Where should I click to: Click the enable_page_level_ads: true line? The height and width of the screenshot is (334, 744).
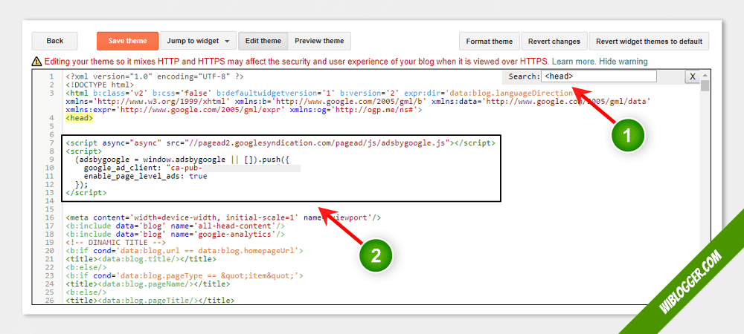click(x=145, y=176)
